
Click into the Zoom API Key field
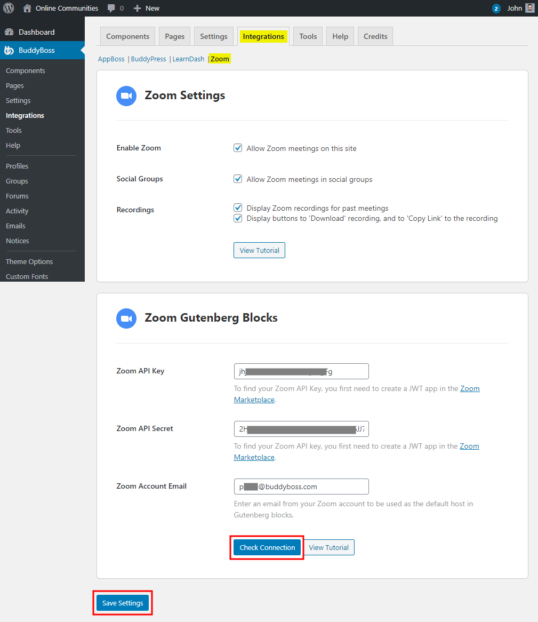point(301,371)
